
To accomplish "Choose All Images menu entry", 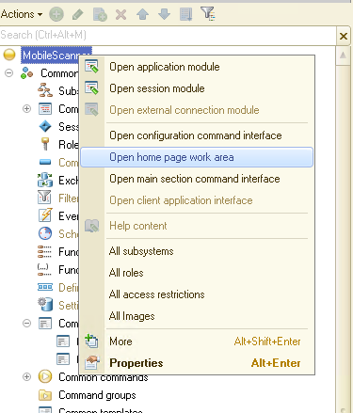I will [x=197, y=316].
